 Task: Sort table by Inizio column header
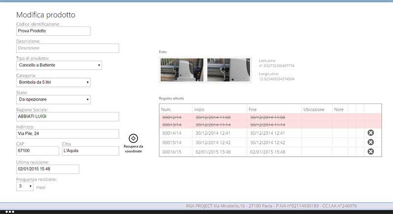[x=199, y=109]
